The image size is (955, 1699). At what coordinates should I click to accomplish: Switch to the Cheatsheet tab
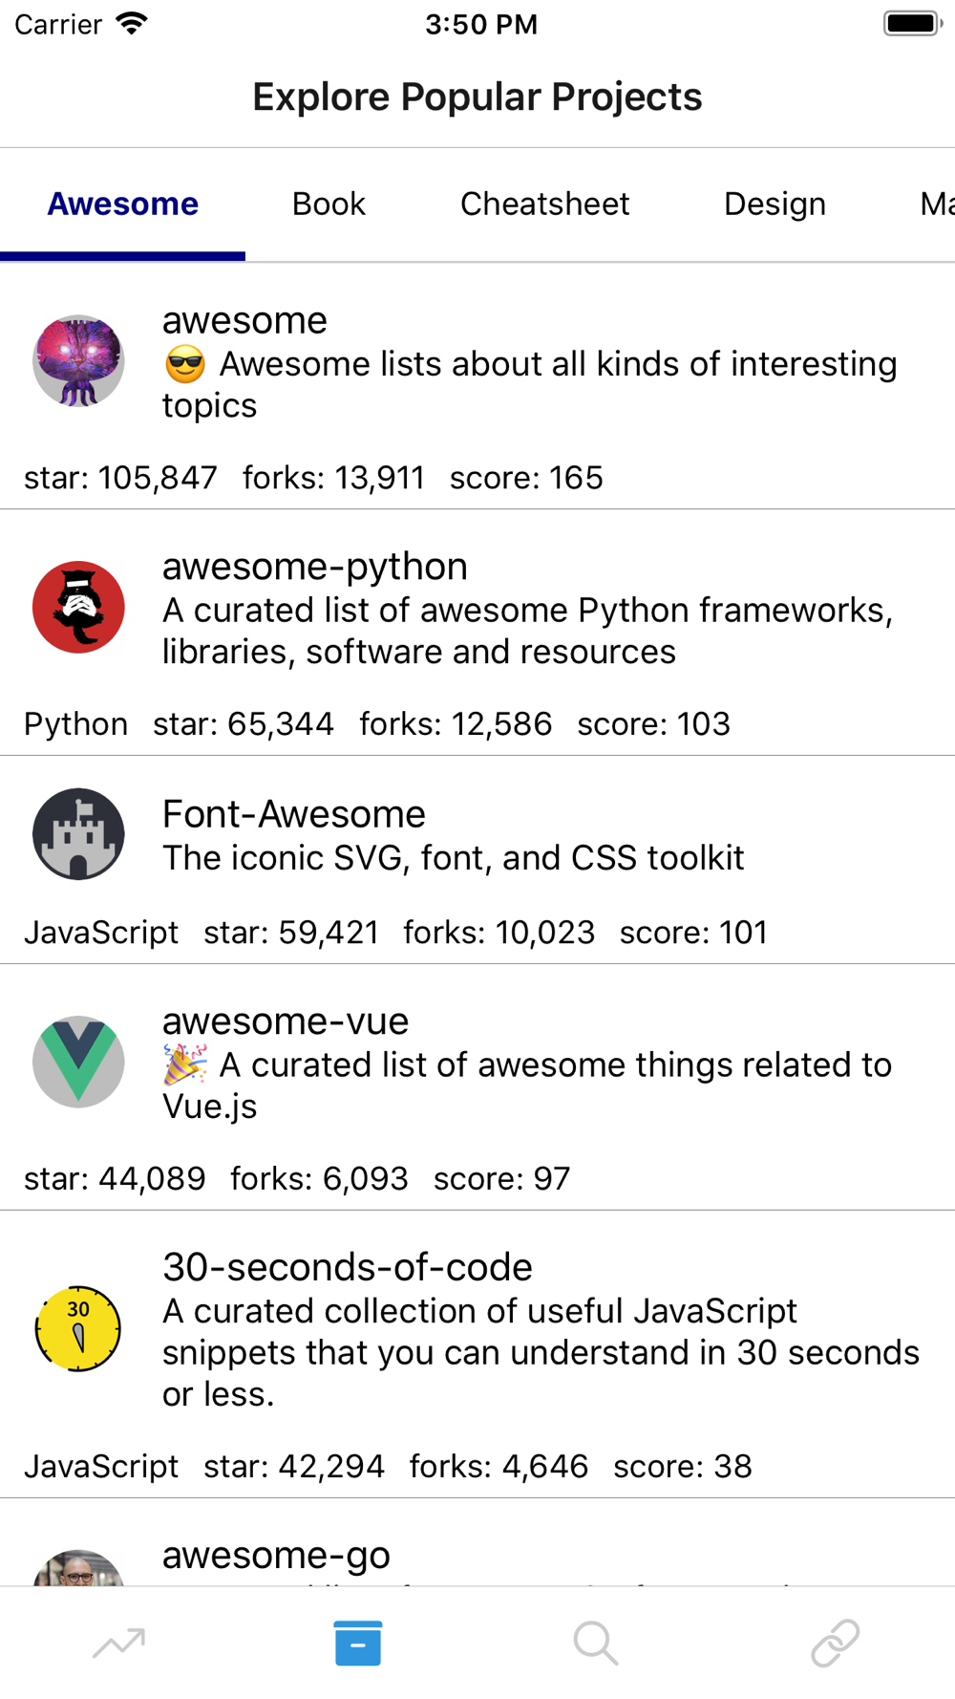click(544, 204)
